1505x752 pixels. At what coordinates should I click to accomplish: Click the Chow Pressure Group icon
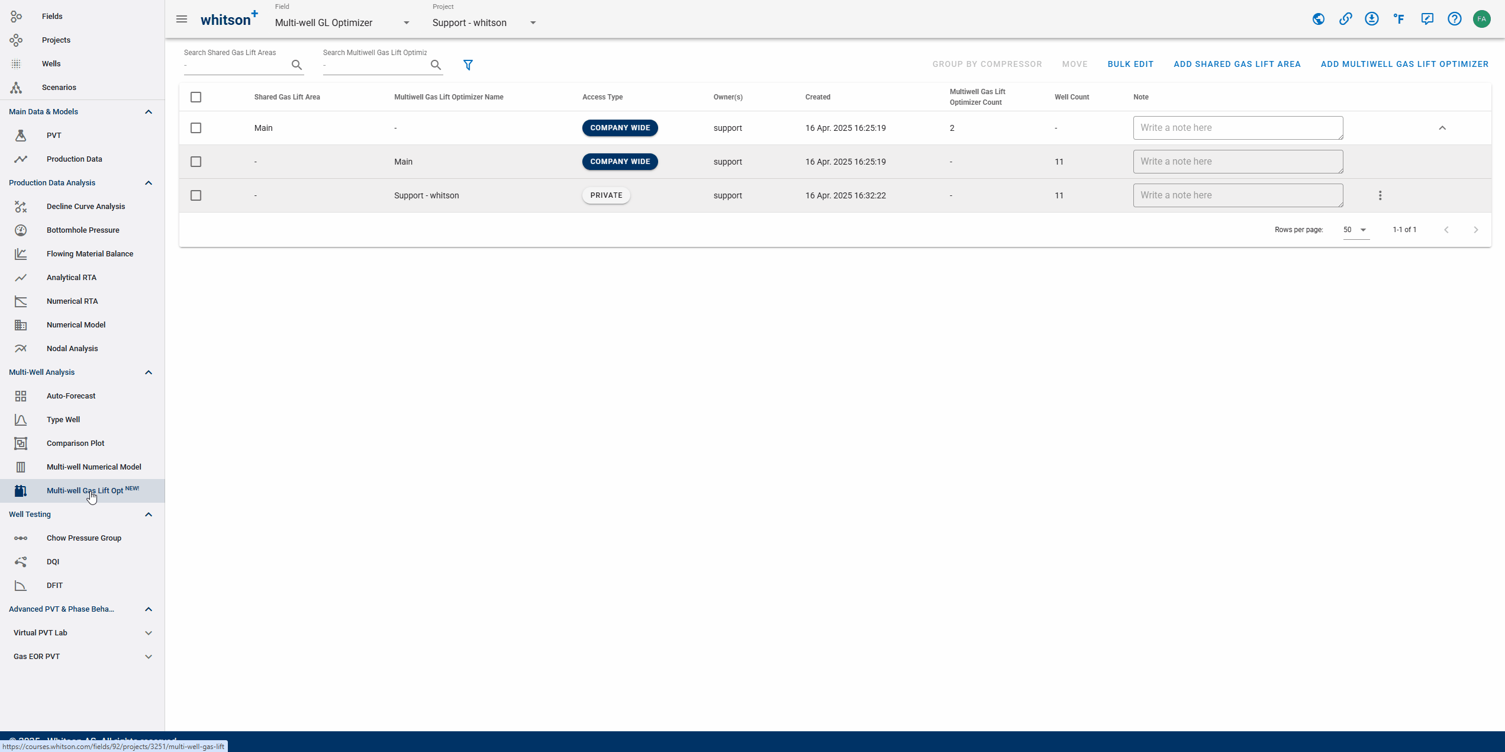point(21,538)
